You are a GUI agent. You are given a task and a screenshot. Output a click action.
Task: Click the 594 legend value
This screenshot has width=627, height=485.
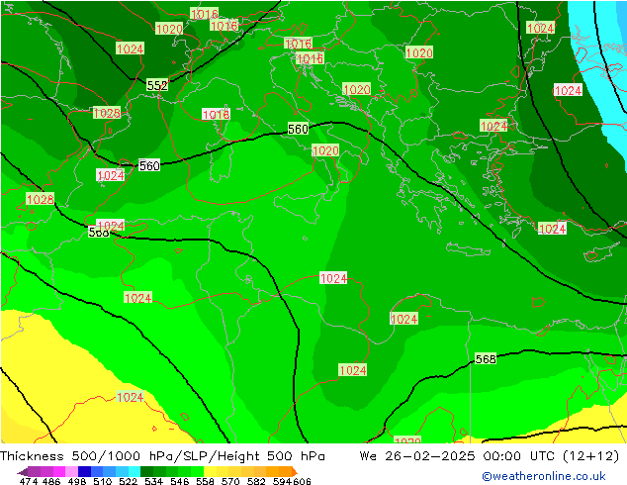(282, 481)
